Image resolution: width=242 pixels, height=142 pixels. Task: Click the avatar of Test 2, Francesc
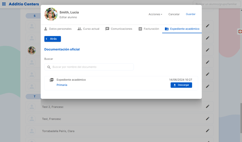32,107
